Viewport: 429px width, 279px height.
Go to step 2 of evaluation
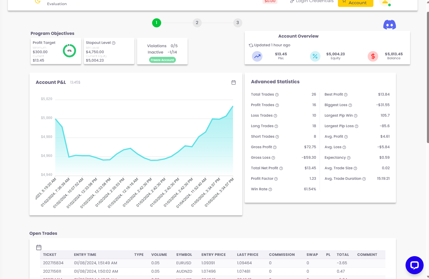click(x=197, y=23)
